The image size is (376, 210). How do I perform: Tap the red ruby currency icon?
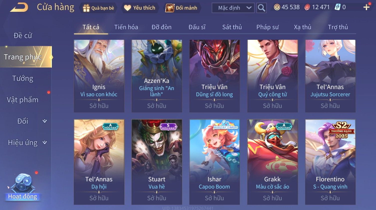point(307,7)
